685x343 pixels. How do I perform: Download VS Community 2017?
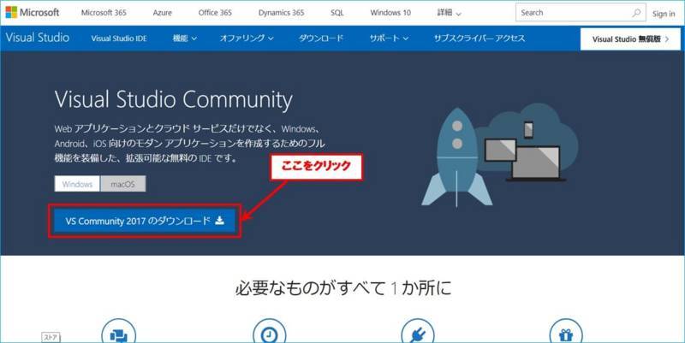tap(145, 221)
